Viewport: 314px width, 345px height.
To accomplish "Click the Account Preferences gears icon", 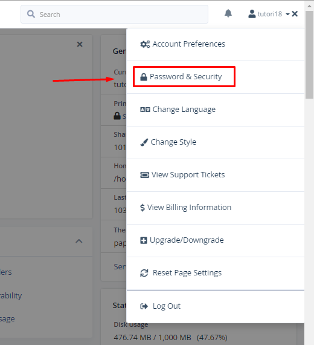I will click(x=145, y=44).
